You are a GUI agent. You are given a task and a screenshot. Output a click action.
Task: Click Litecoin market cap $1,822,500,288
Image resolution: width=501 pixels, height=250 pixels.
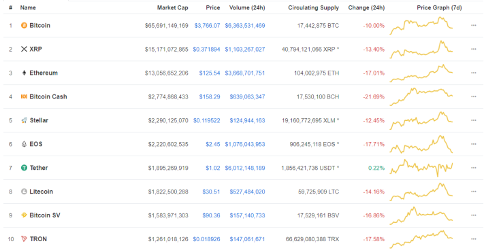click(168, 192)
